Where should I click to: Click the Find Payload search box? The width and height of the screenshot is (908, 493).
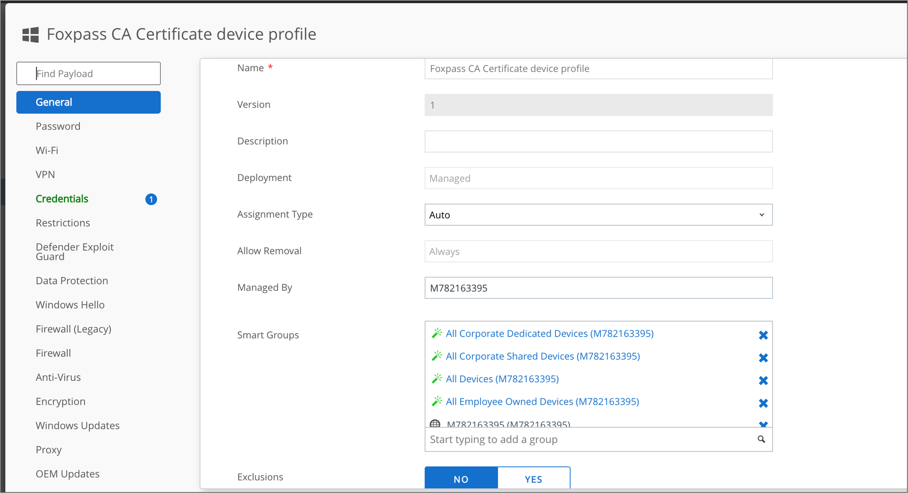88,74
